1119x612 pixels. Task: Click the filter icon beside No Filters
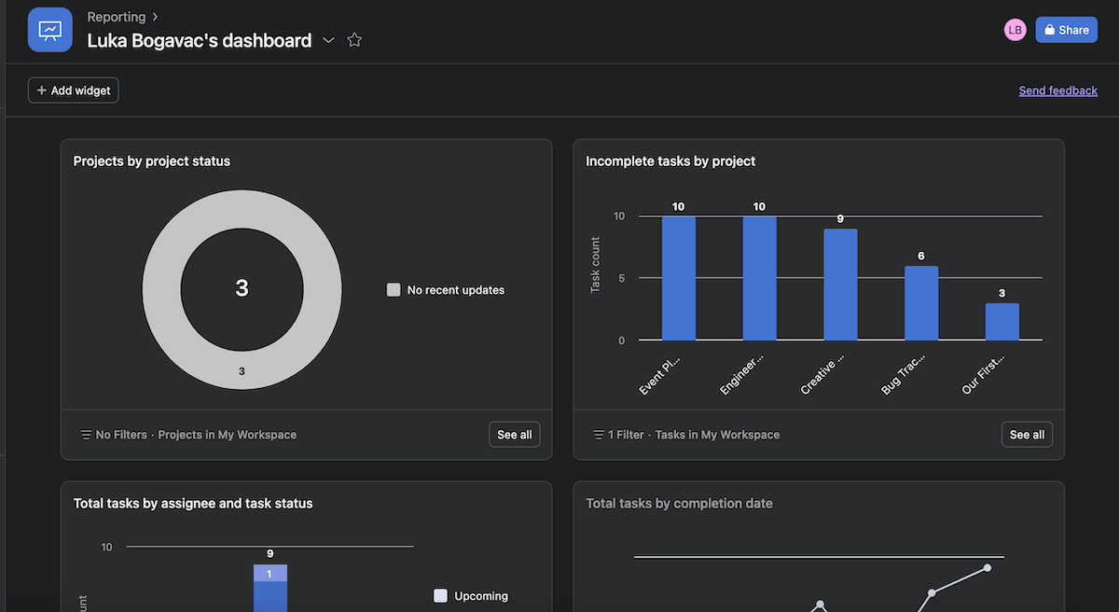coord(87,435)
